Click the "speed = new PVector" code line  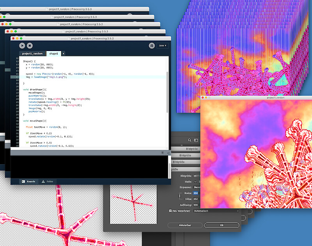60,74
